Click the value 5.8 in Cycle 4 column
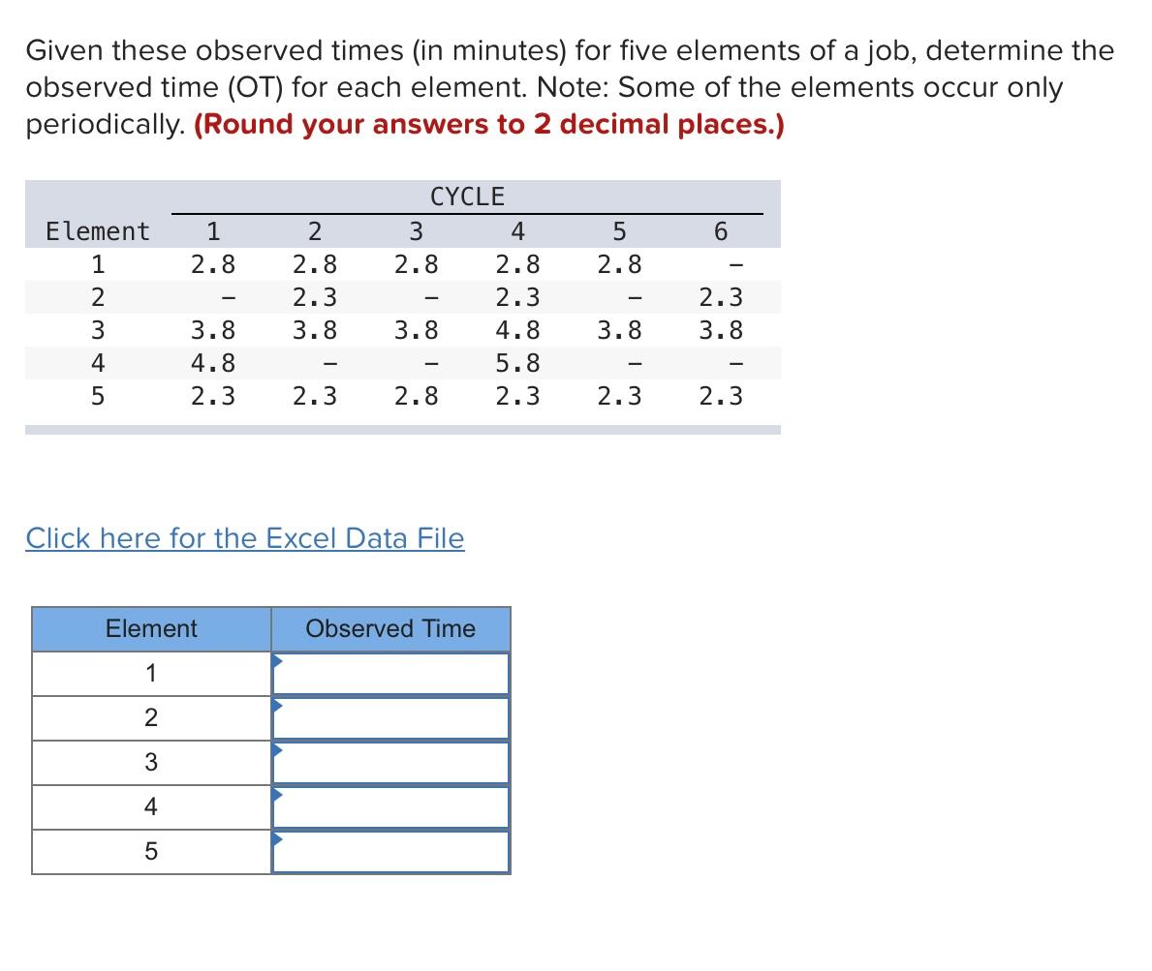 (x=517, y=362)
